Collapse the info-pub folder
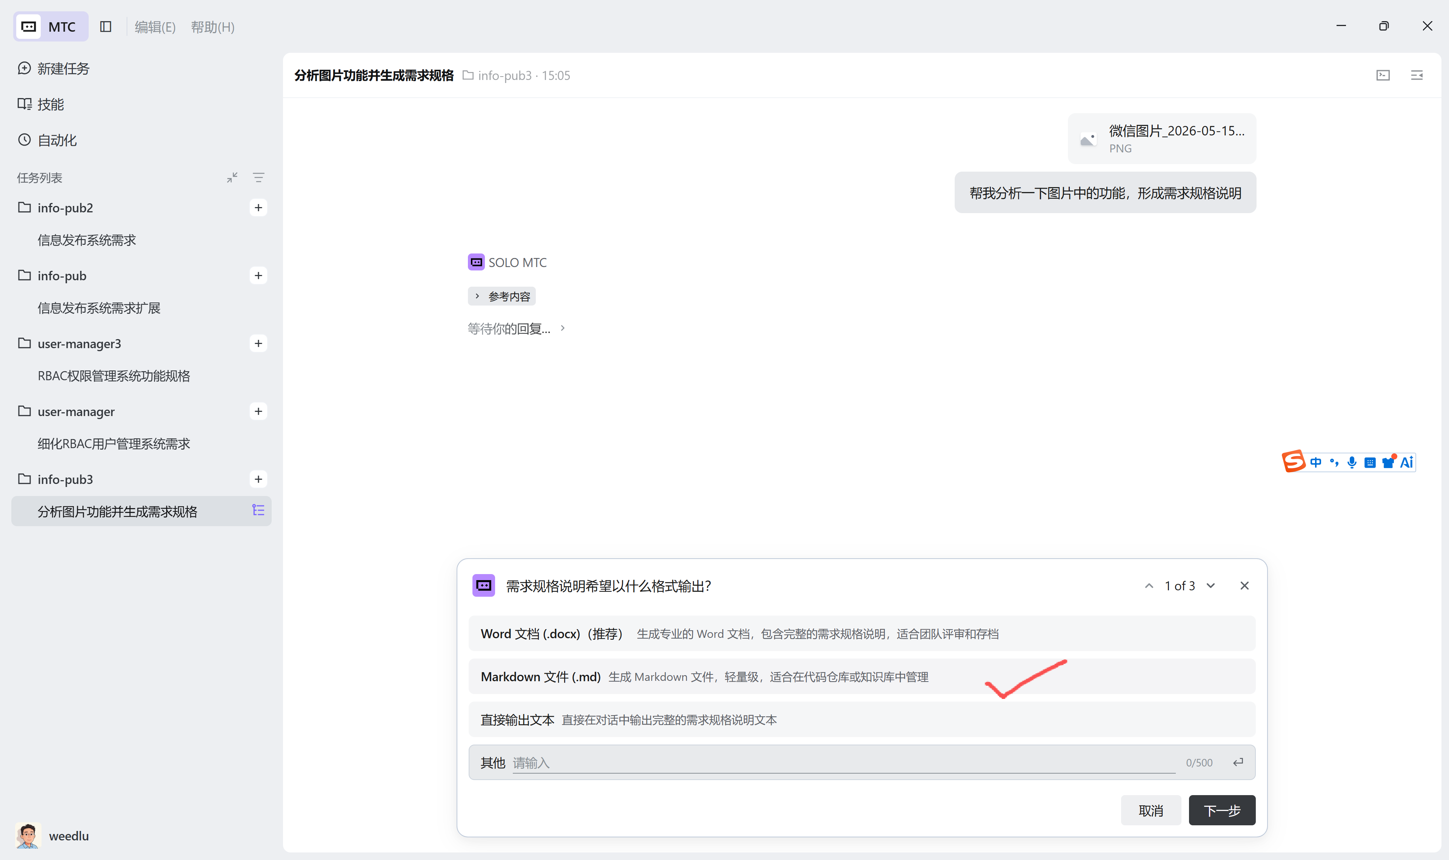The height and width of the screenshot is (860, 1449). tap(24, 275)
